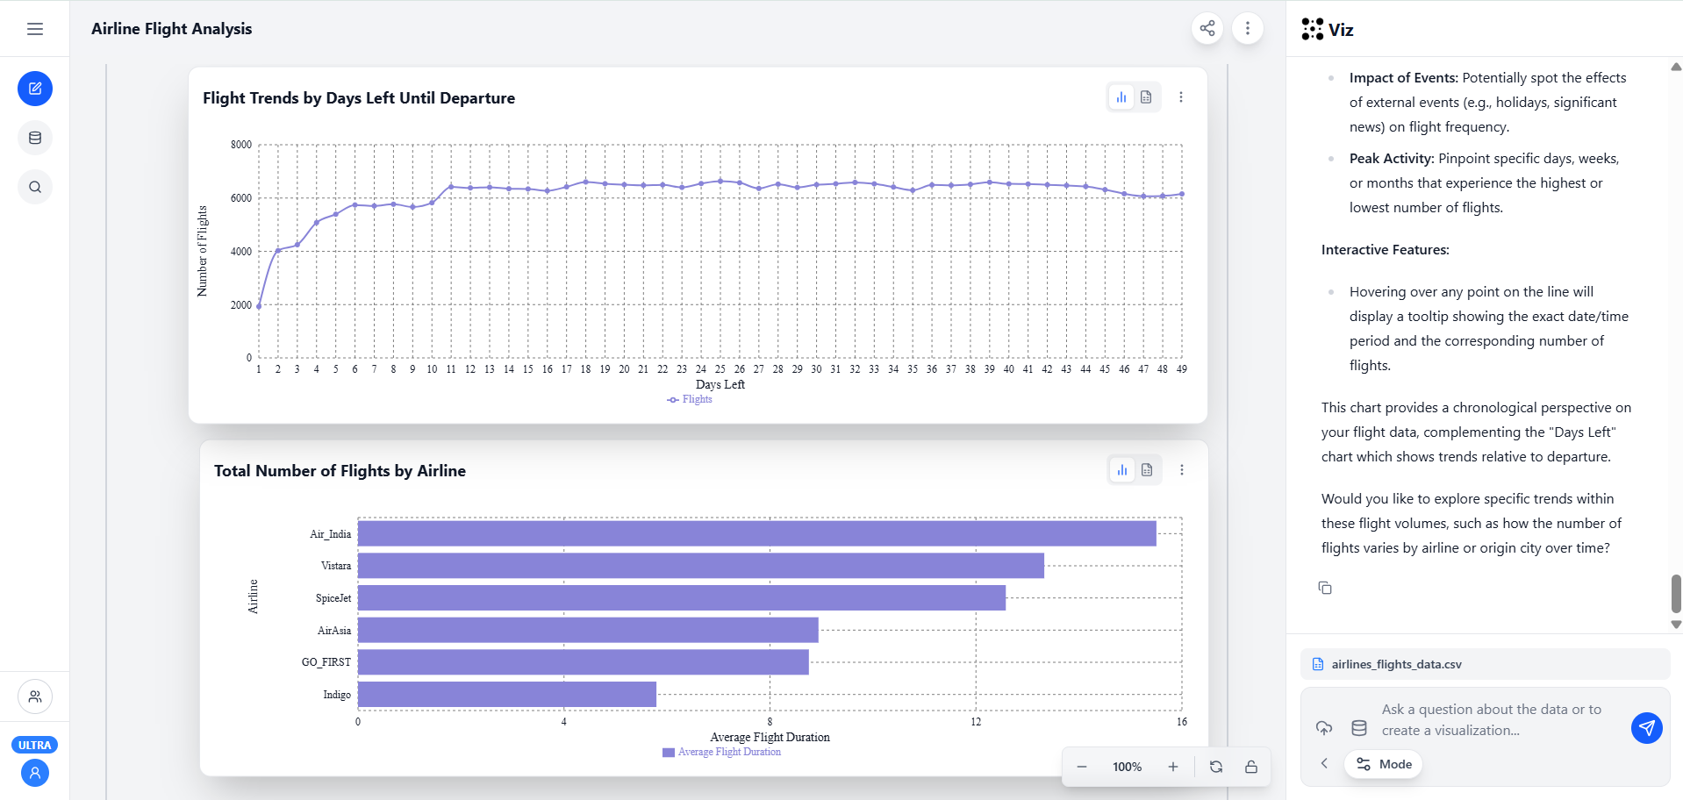Image resolution: width=1683 pixels, height=800 pixels.
Task: Copy the Viz chat response
Action: coord(1325,588)
